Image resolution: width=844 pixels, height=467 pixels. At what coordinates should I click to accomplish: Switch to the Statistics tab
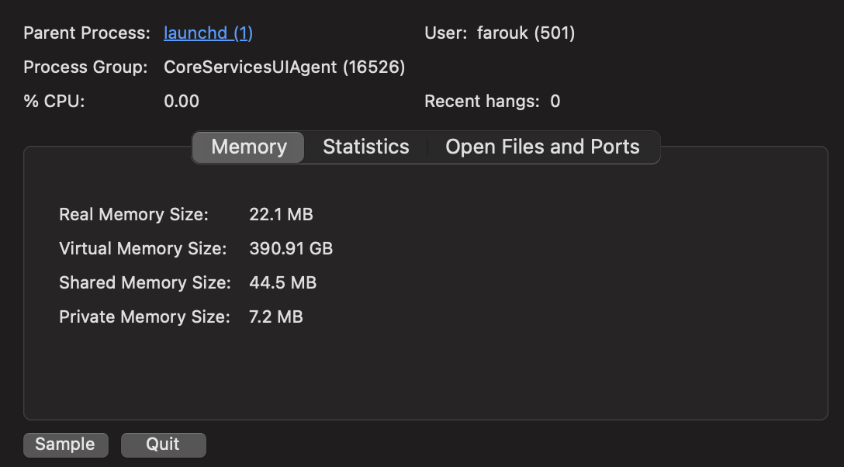coord(365,147)
